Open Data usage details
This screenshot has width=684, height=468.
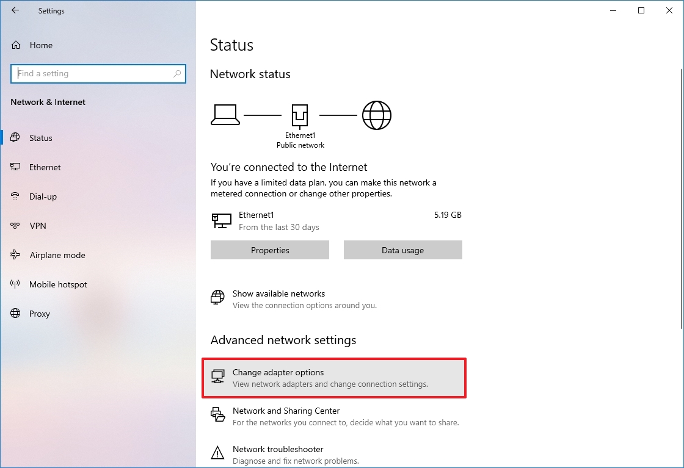[x=402, y=250]
